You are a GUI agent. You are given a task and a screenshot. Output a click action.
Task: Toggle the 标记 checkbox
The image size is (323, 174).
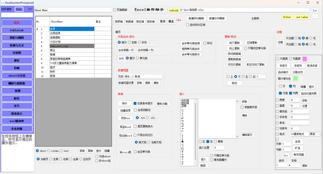coord(205,43)
